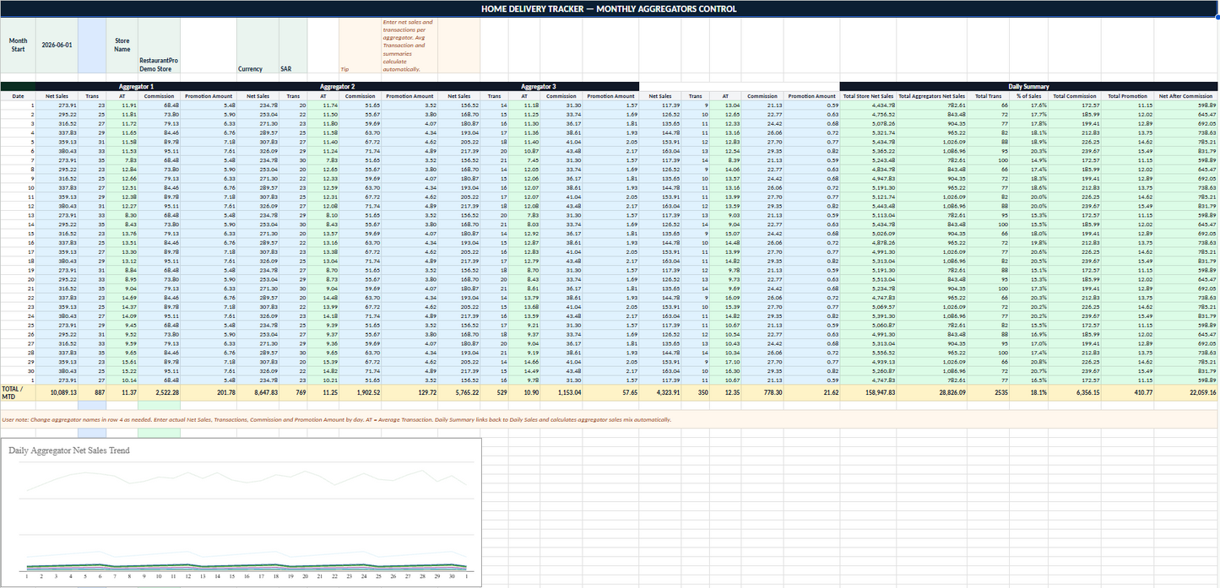Image resolution: width=1220 pixels, height=588 pixels.
Task: Select the TOTAL / MTD row label
Action: click(x=18, y=392)
